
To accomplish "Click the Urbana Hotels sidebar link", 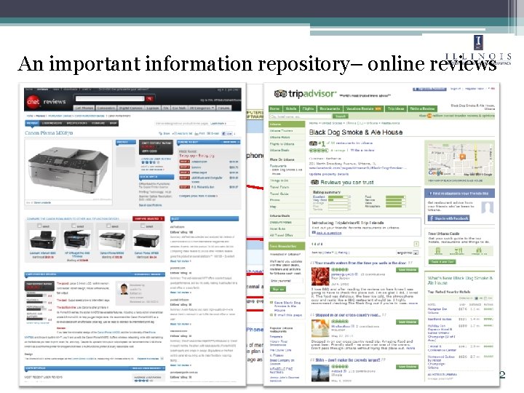I will [x=280, y=138].
